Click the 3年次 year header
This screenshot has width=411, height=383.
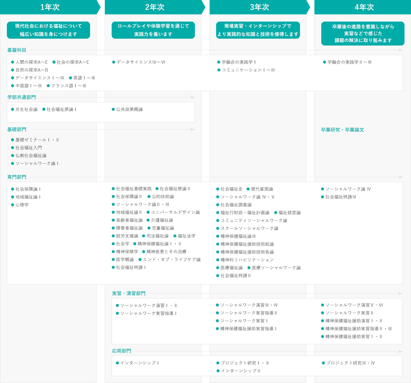pyautogui.click(x=259, y=7)
